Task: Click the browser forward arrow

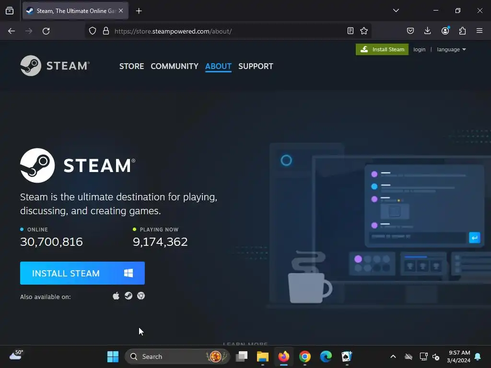Action: pyautogui.click(x=29, y=31)
